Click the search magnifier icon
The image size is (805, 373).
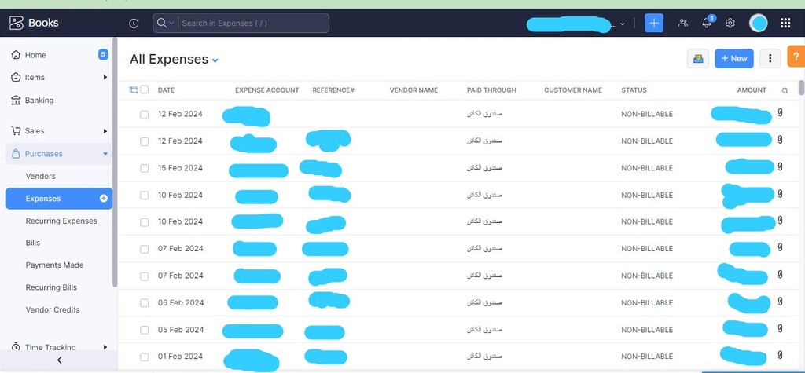click(161, 23)
